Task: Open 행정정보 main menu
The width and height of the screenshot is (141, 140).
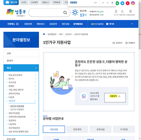Action: [41, 24]
